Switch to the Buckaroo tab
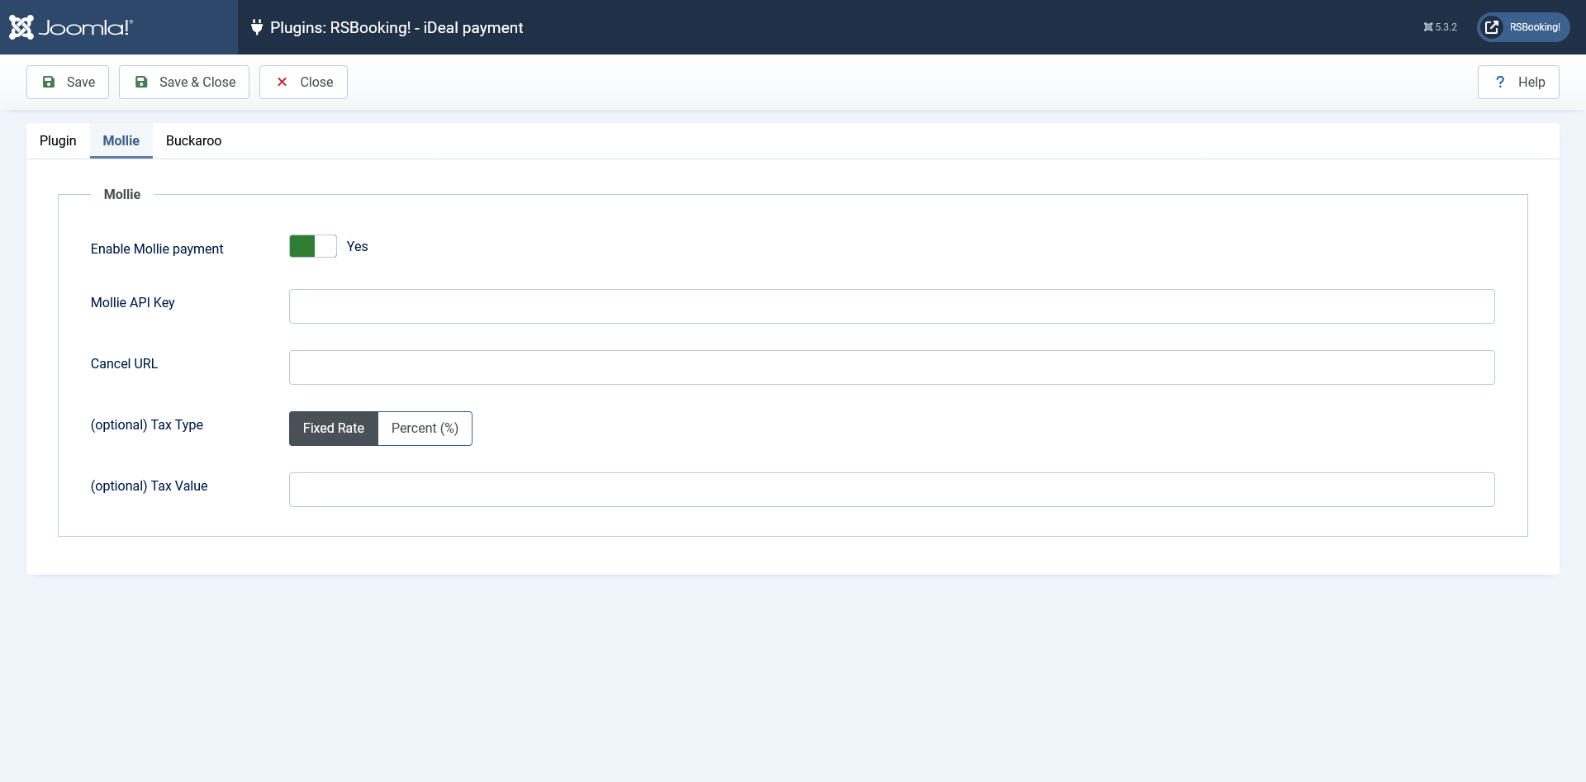 193,140
